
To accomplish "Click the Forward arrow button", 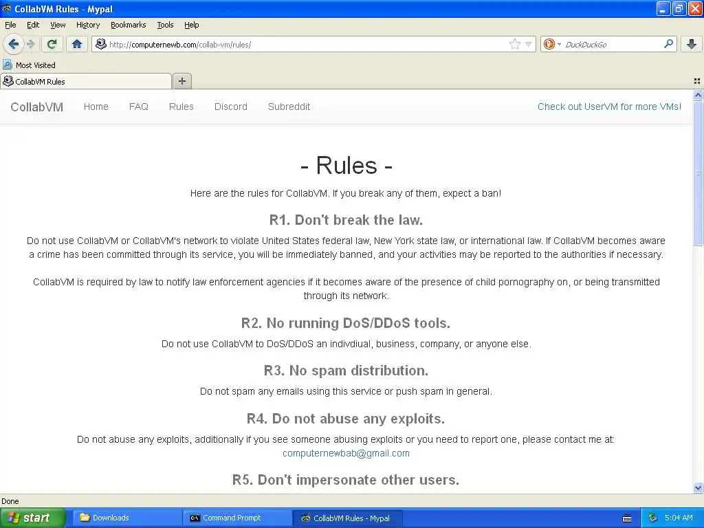I will [30, 44].
